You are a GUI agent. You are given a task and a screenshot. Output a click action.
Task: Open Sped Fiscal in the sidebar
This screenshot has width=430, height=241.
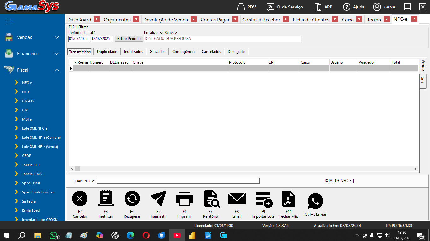tap(31, 183)
